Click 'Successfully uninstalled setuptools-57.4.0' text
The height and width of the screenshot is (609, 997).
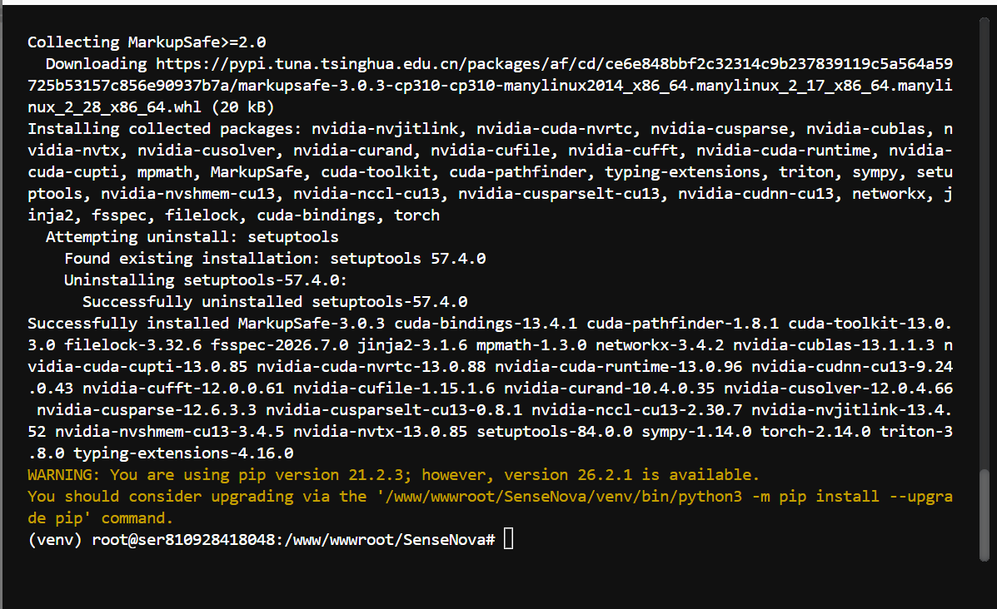coord(275,302)
